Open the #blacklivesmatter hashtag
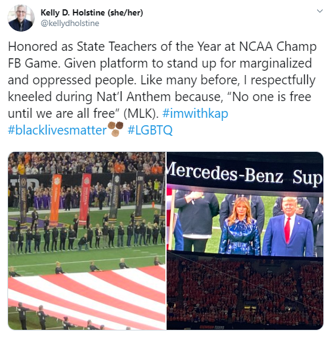The height and width of the screenshot is (341, 327). click(x=57, y=130)
